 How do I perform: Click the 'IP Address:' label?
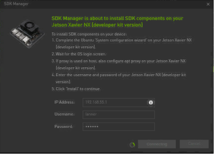click(x=65, y=102)
